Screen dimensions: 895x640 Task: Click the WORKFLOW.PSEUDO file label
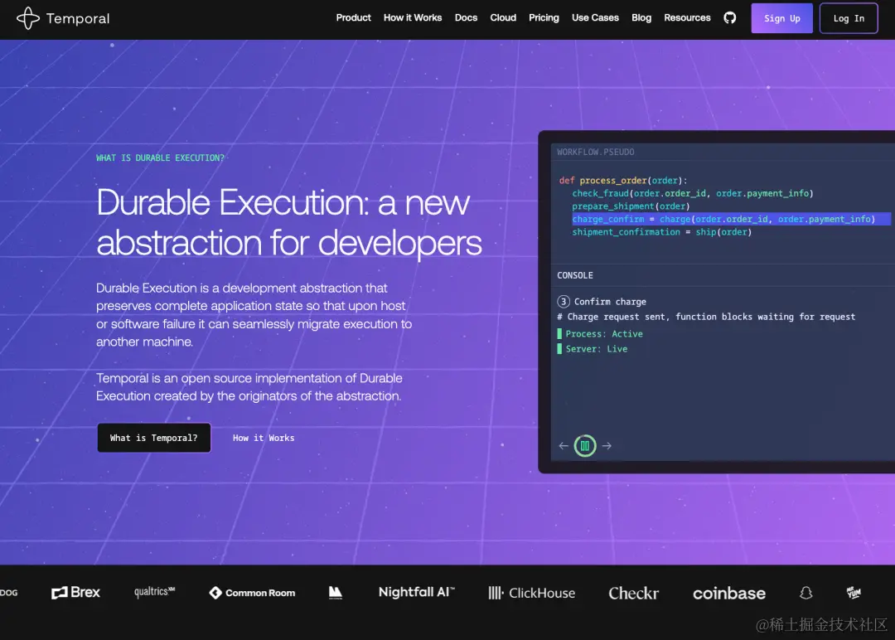(595, 152)
